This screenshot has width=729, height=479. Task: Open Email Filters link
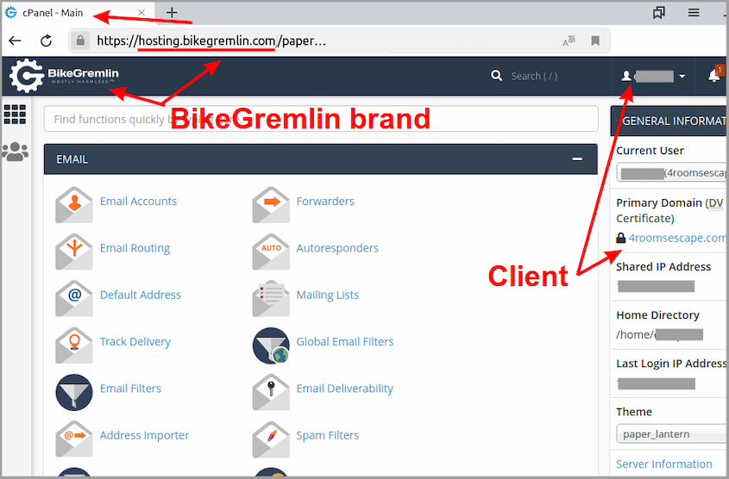(x=130, y=389)
